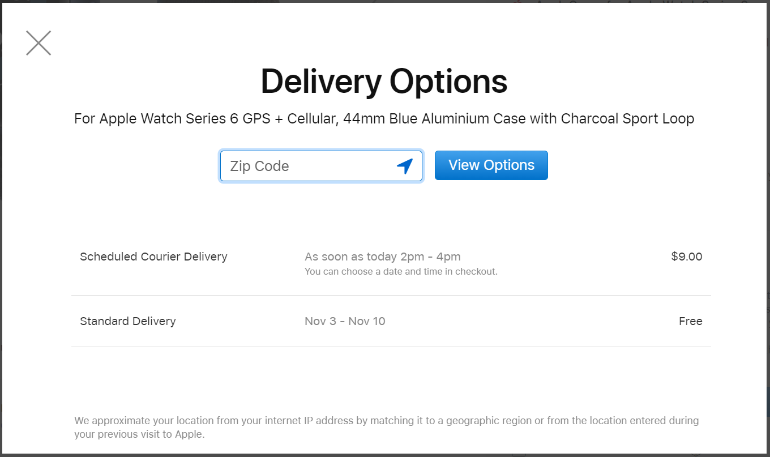Use current location arrow in zip field
770x457 pixels.
point(405,166)
